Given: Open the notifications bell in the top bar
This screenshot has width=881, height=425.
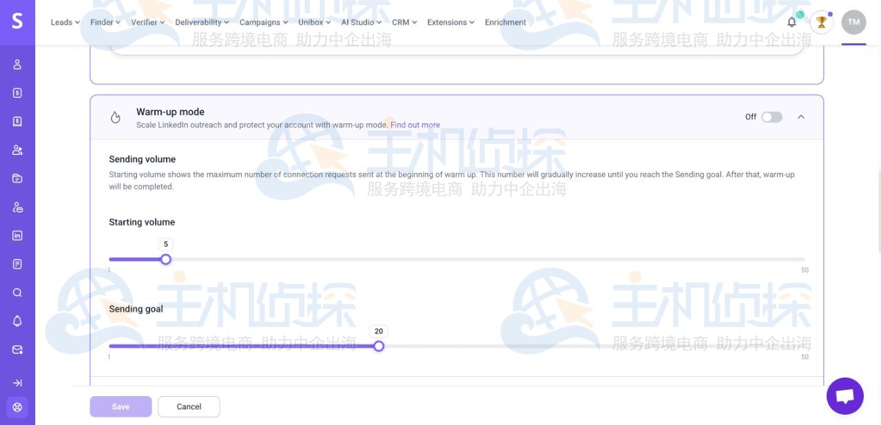Looking at the screenshot, I should pos(791,21).
